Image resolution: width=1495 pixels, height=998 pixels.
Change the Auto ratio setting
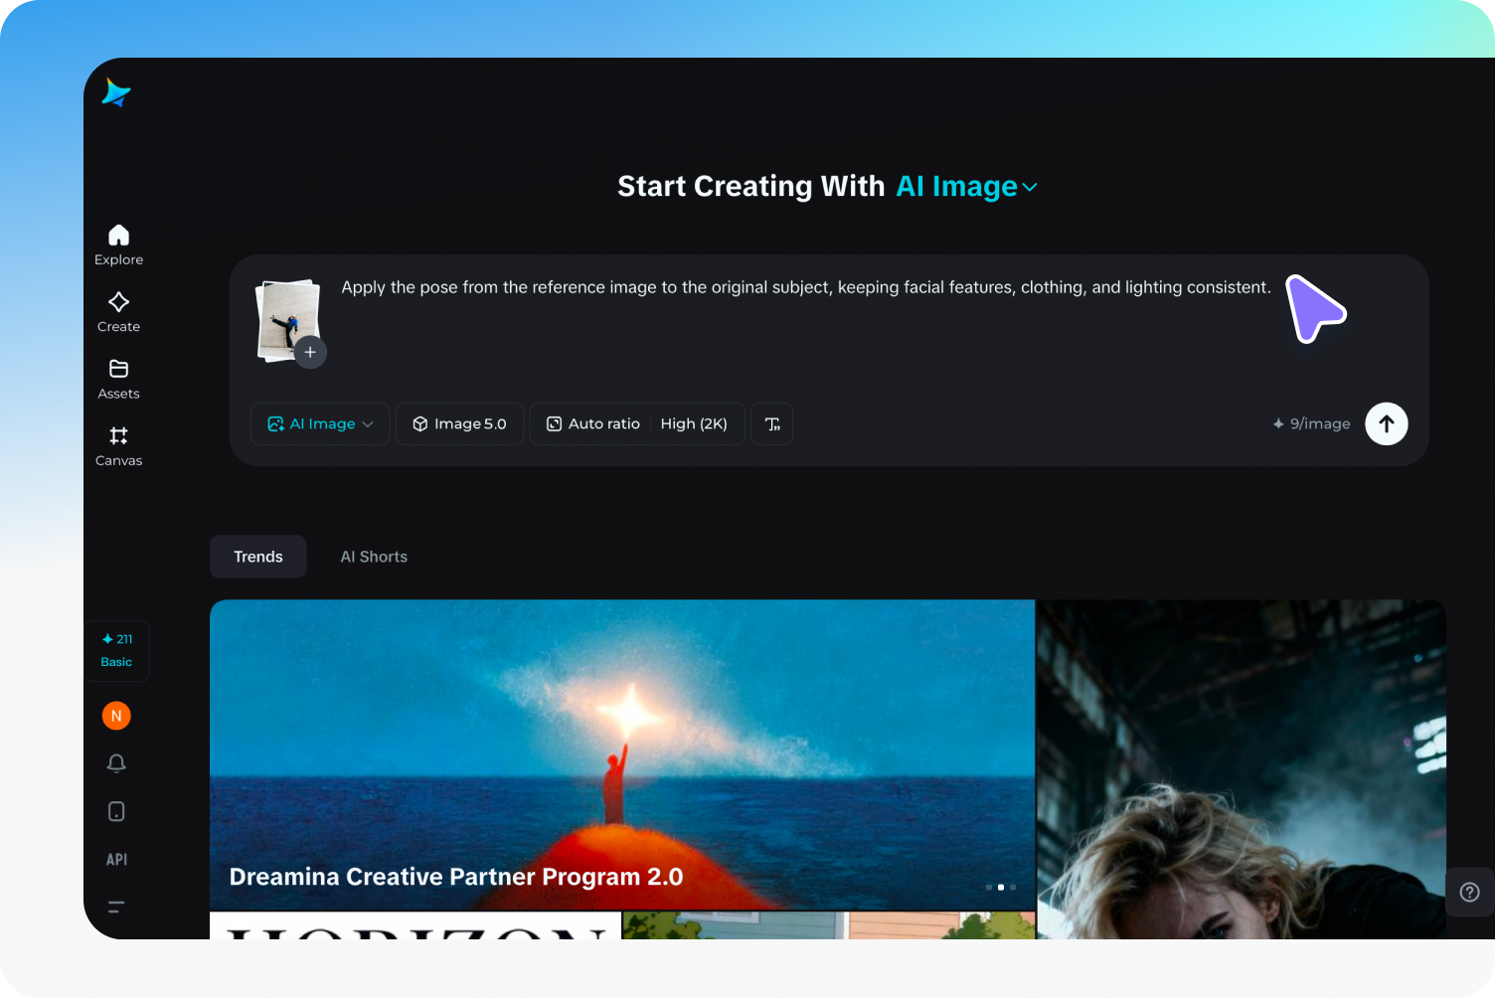tap(593, 423)
